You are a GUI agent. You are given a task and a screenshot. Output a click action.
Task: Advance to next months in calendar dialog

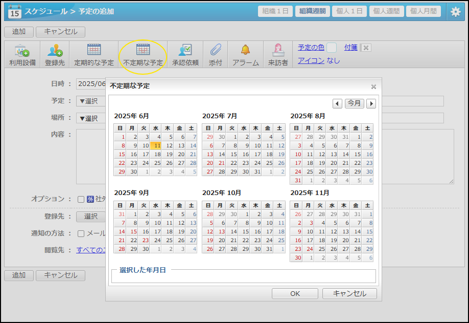pyautogui.click(x=371, y=104)
